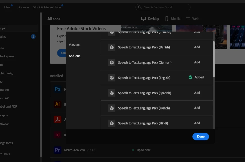
Task: Click the green Added checkmark for English
Action: point(190,77)
